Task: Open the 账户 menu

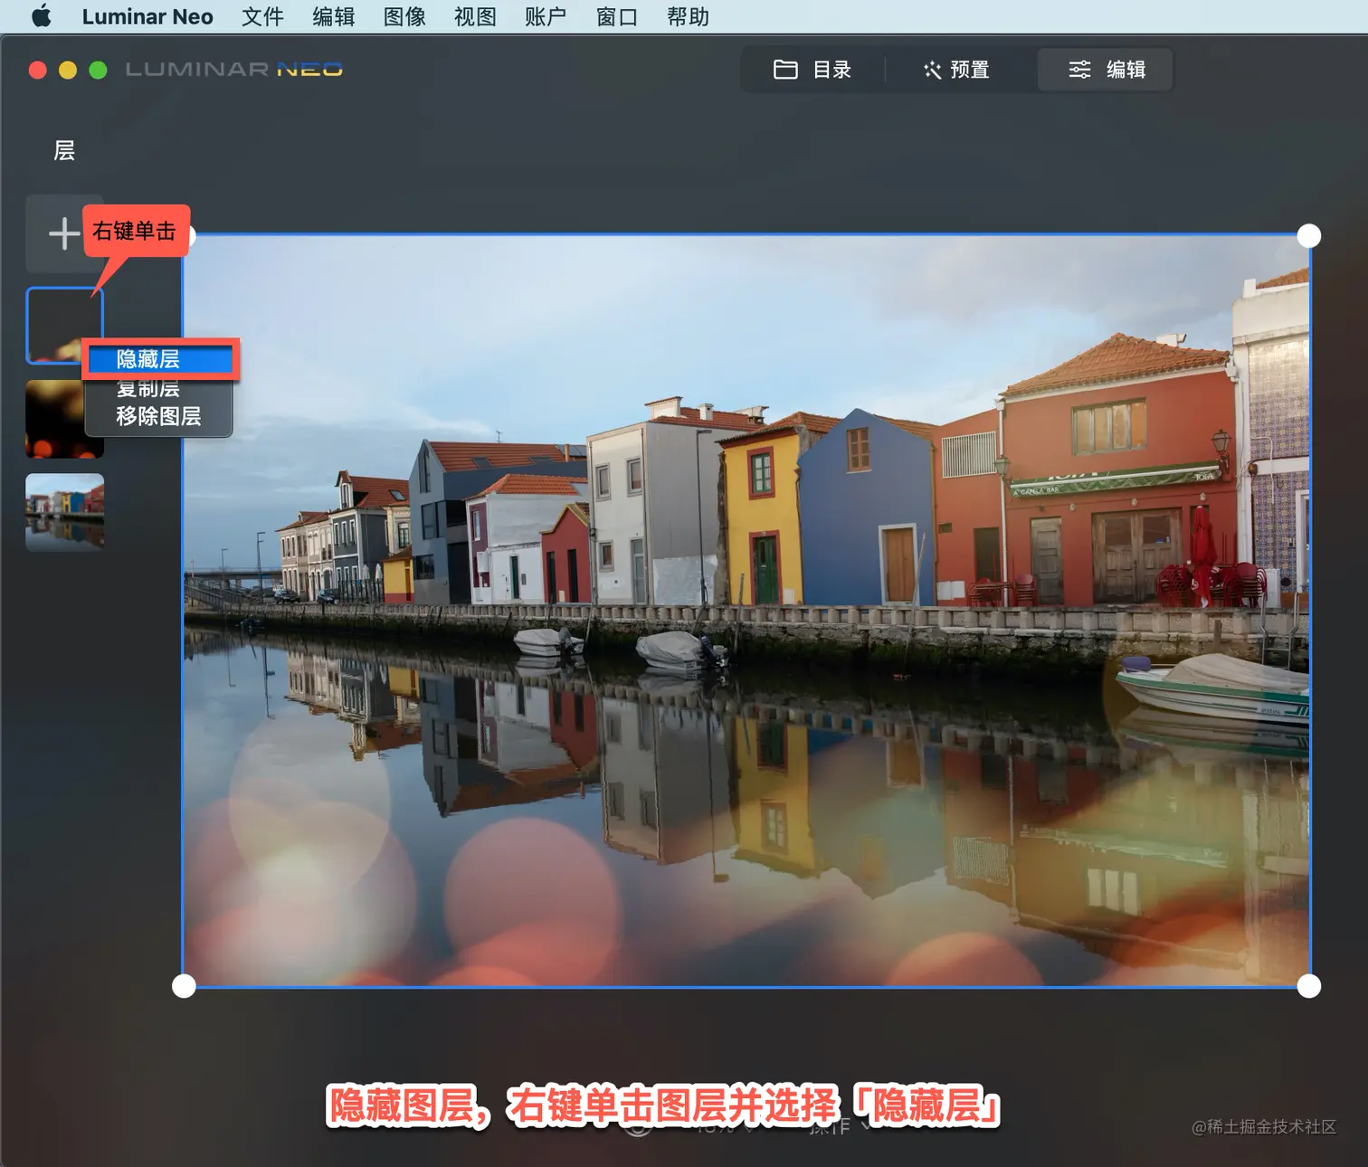Action: tap(546, 16)
